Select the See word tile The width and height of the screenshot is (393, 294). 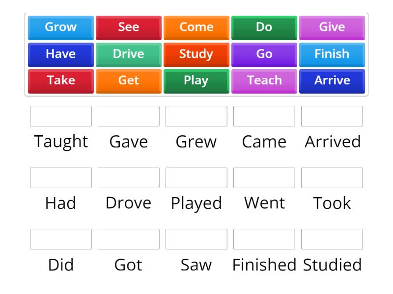tap(128, 27)
